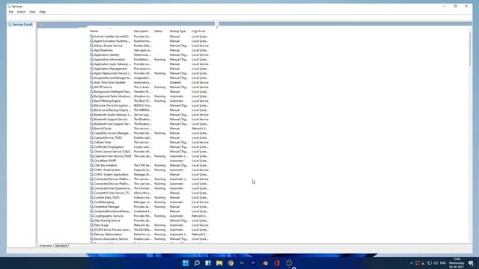Click the Credential Manager service icon
The image size is (479, 269).
pos(91,206)
